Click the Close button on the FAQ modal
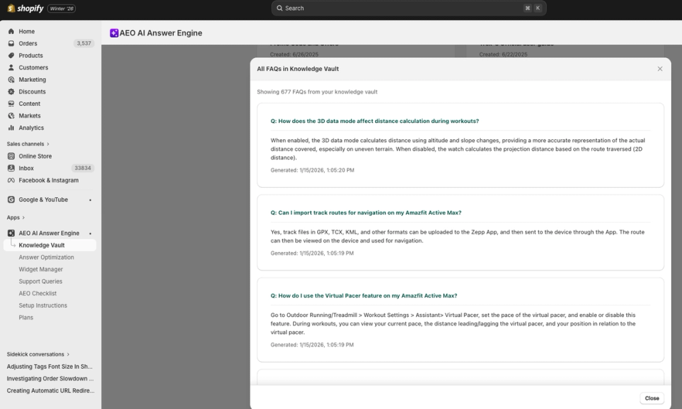The image size is (682, 409). click(x=652, y=397)
